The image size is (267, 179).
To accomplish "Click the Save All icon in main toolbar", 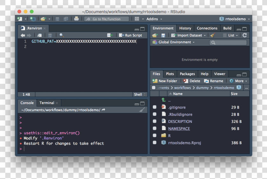I will (66, 19).
